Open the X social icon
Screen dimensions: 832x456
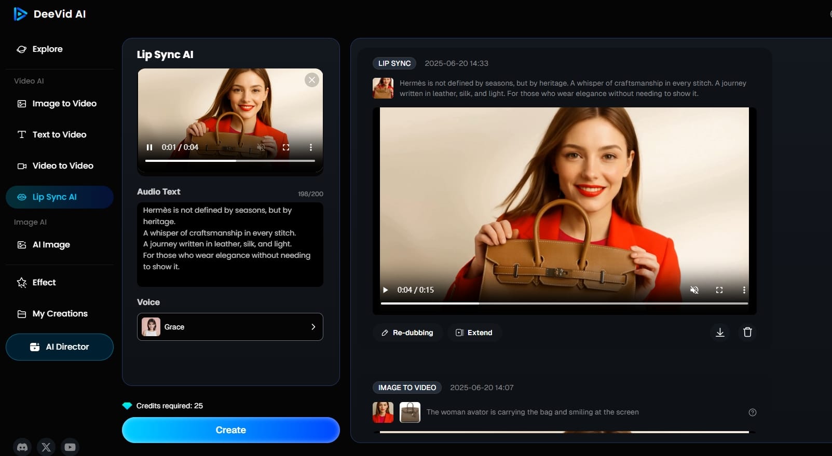pyautogui.click(x=46, y=447)
